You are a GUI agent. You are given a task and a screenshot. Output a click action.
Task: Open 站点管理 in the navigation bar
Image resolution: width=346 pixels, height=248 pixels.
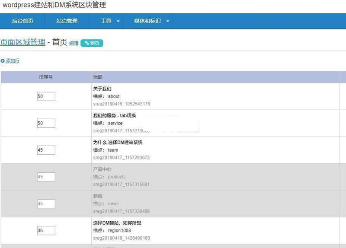pos(67,21)
